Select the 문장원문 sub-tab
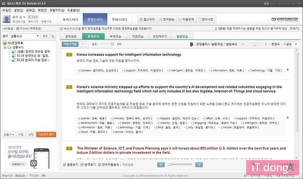303x179 pixels. [x=71, y=36]
